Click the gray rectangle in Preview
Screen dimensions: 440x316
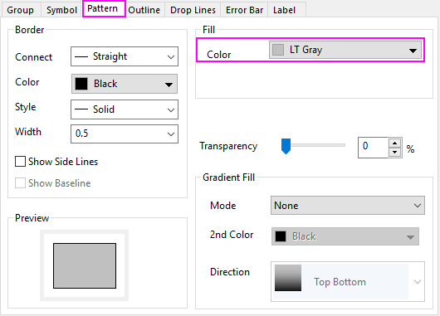click(85, 265)
